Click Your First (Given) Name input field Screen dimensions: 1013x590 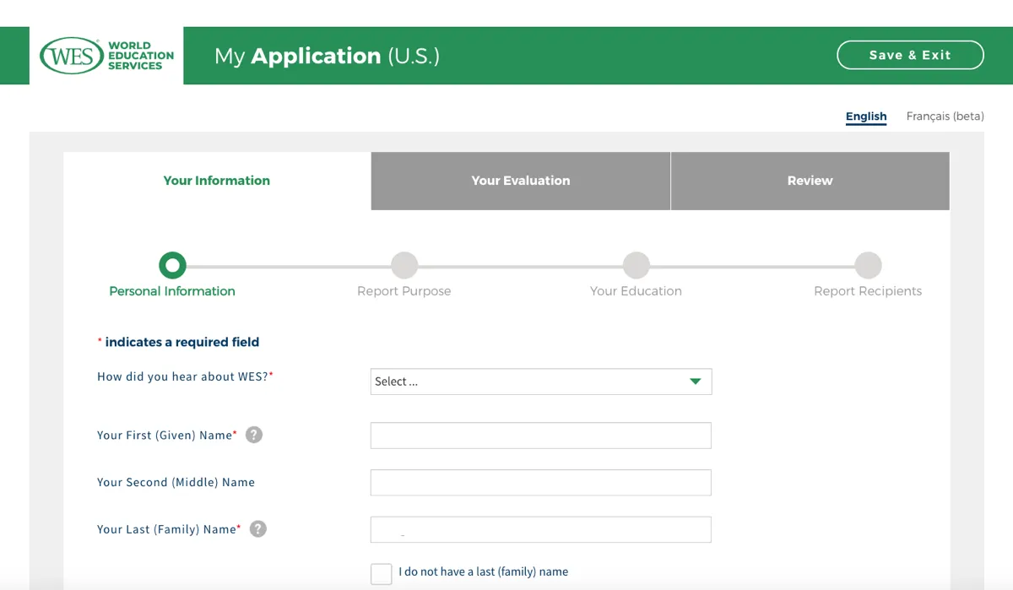(x=541, y=436)
